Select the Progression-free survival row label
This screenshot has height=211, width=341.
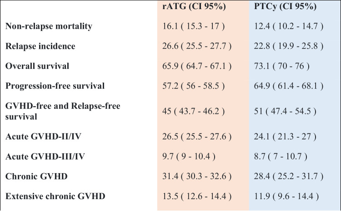coord(55,86)
